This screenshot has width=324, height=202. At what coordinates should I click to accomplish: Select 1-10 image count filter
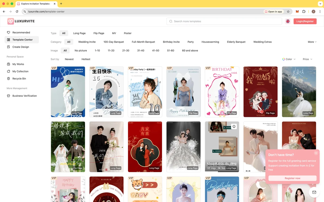tap(97, 50)
